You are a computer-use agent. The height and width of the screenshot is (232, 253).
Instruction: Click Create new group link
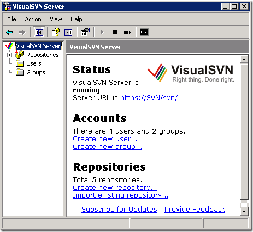pos(107,147)
